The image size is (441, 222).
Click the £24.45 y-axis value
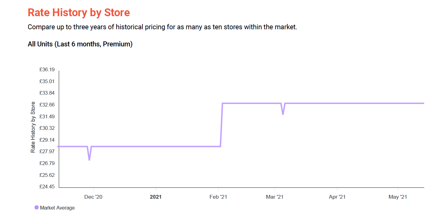coord(47,187)
